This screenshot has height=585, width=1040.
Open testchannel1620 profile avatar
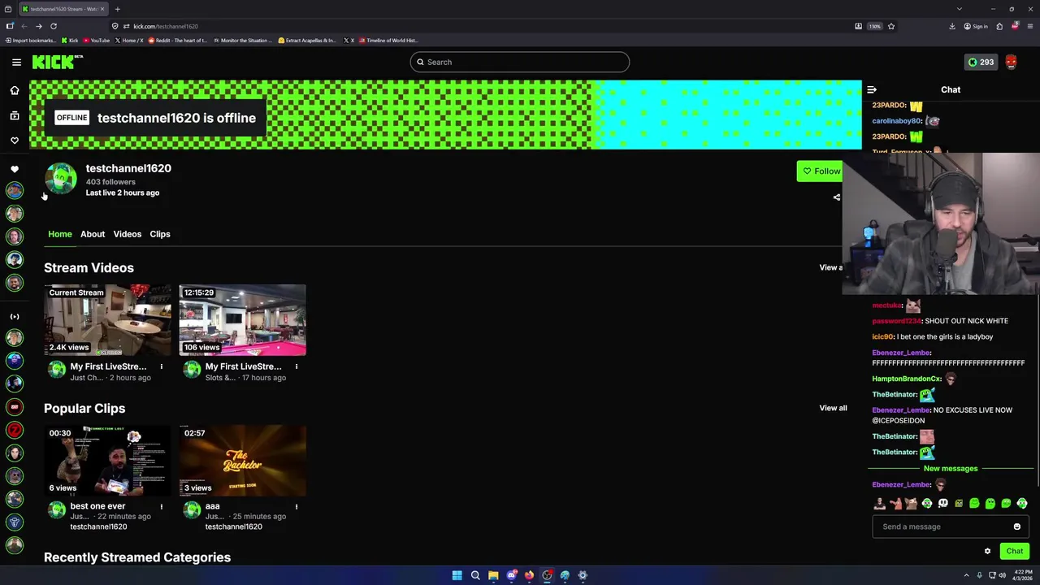60,179
